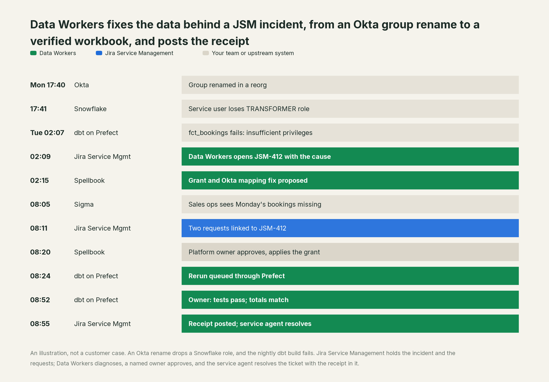
Task: Click 'Spellbook' label at 08:20
Action: coord(90,252)
